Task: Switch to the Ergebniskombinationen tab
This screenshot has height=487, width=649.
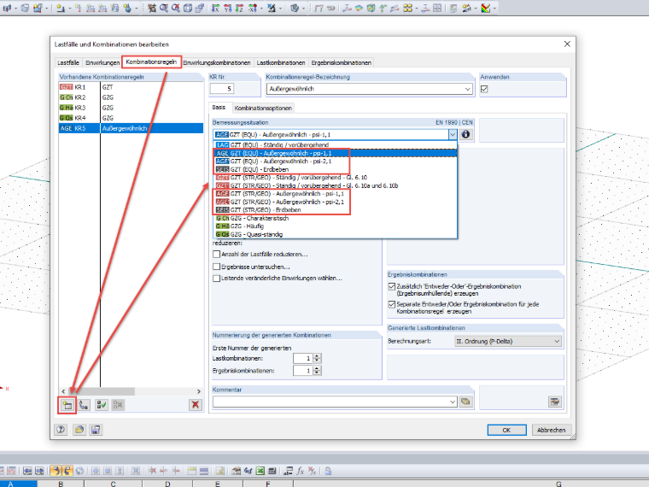Action: tap(341, 62)
